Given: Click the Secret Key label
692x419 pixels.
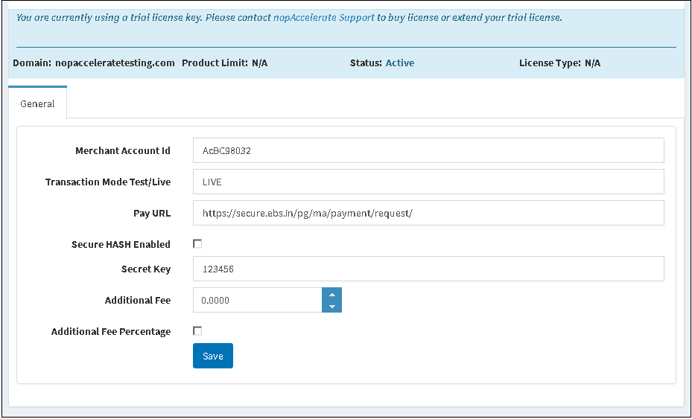Looking at the screenshot, I should (x=145, y=269).
